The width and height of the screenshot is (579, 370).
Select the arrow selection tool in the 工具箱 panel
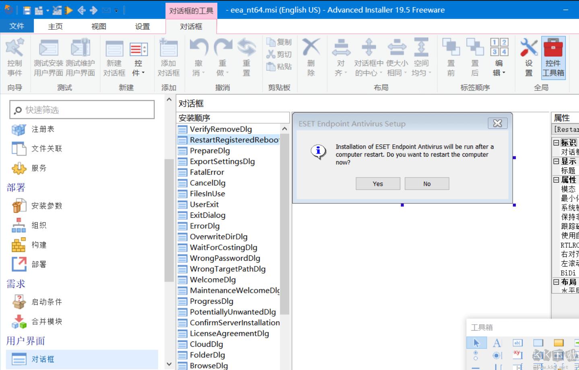[x=477, y=343]
